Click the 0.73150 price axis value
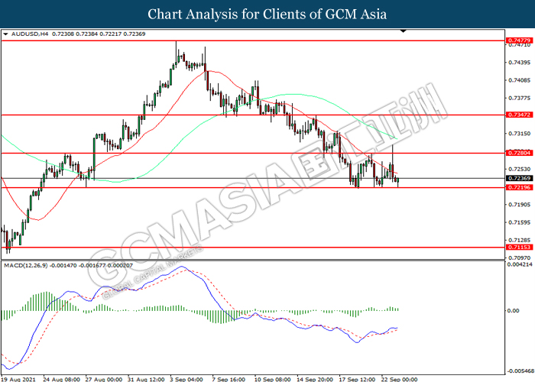The height and width of the screenshot is (382, 535). tap(519, 134)
